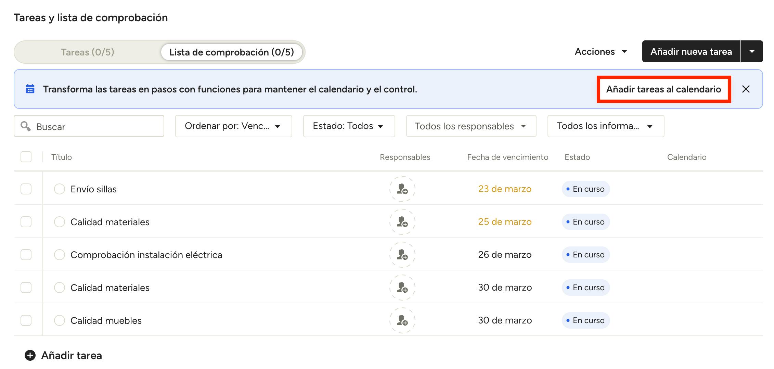The image size is (774, 369).
Task: Open the Ordenar por sorting dropdown
Action: tap(233, 126)
